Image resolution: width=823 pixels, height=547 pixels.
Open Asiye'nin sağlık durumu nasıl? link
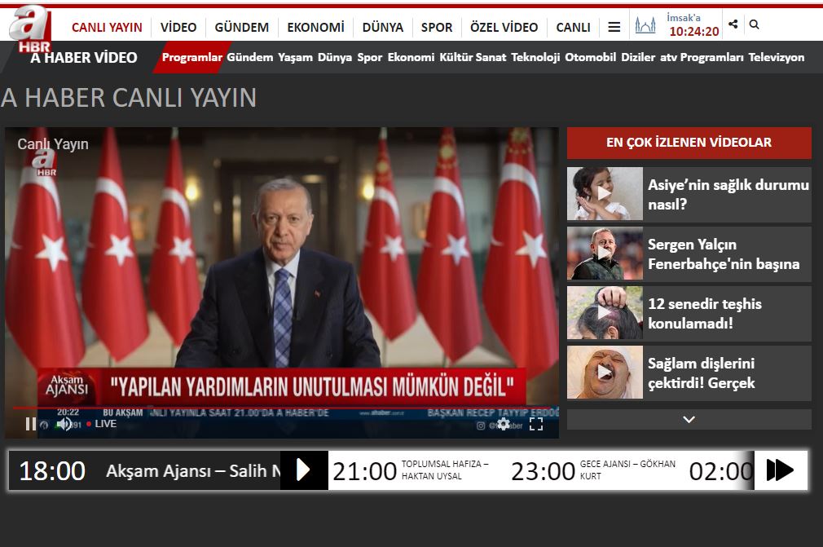(728, 194)
